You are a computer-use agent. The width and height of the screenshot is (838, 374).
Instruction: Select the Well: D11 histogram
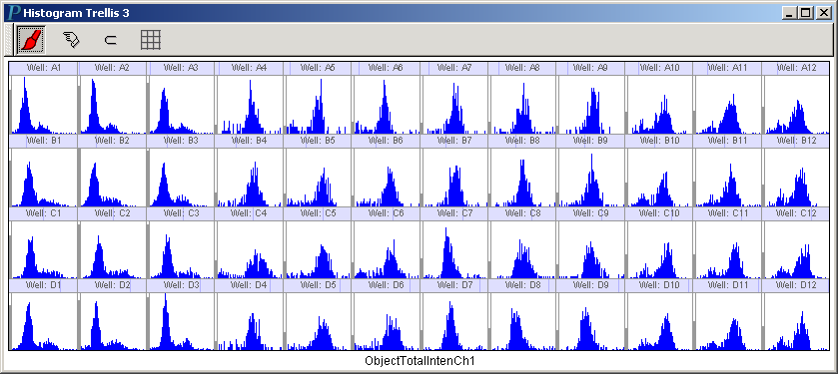pos(728,321)
